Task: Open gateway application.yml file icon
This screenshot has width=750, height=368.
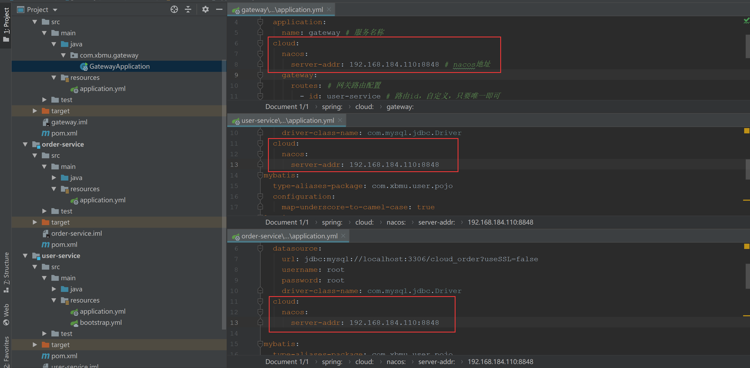Action: [x=74, y=89]
